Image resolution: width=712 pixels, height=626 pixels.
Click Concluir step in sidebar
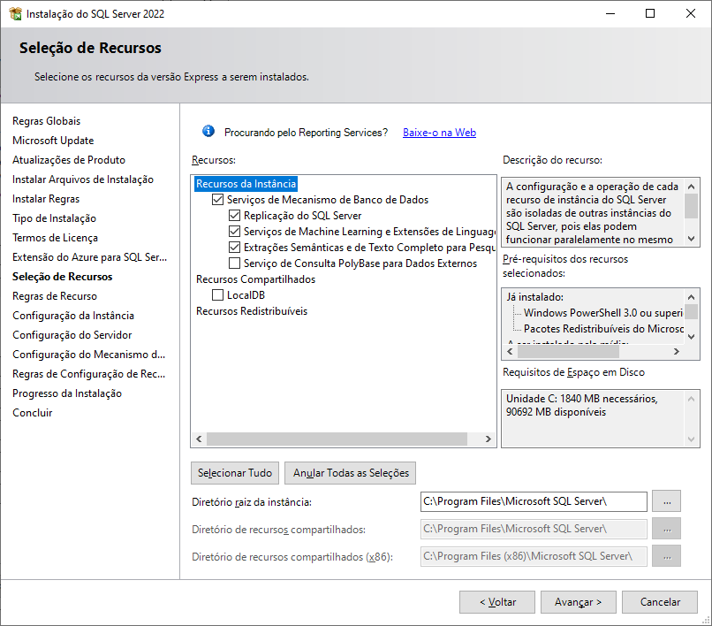pos(32,413)
